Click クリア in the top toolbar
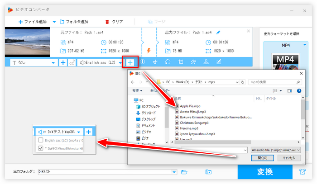Viewport: 317px width, 184px height. tap(114, 21)
